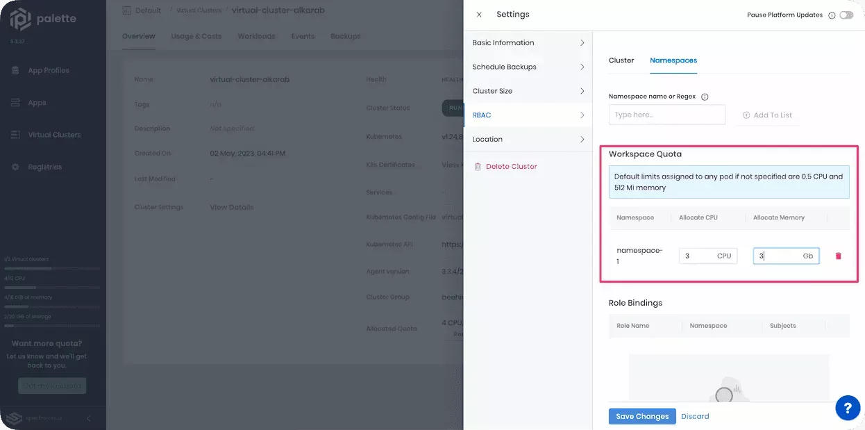Expand chevron beside Basic Information
The height and width of the screenshot is (430, 865).
pyautogui.click(x=582, y=43)
